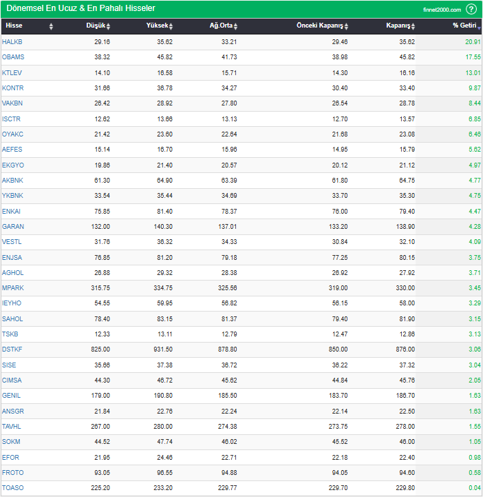The image size is (483, 497).
Task: Open the GARAN stock page
Action: click(13, 226)
